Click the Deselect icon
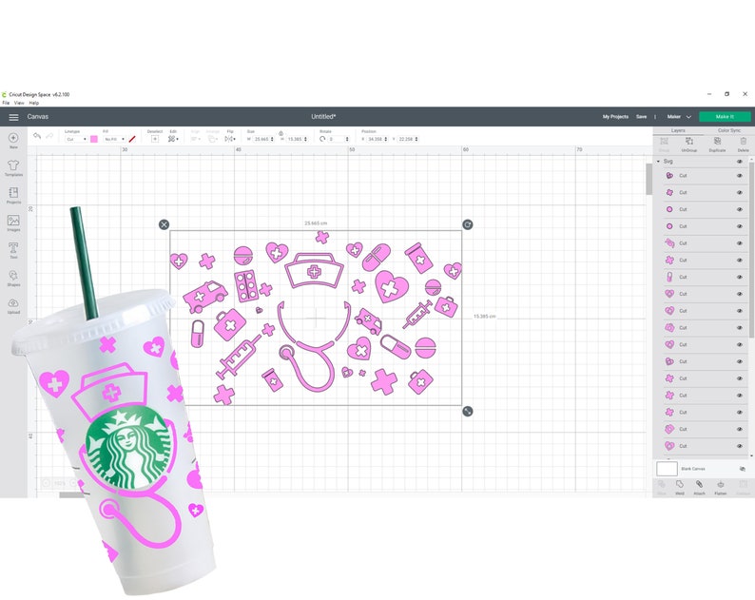 point(155,139)
